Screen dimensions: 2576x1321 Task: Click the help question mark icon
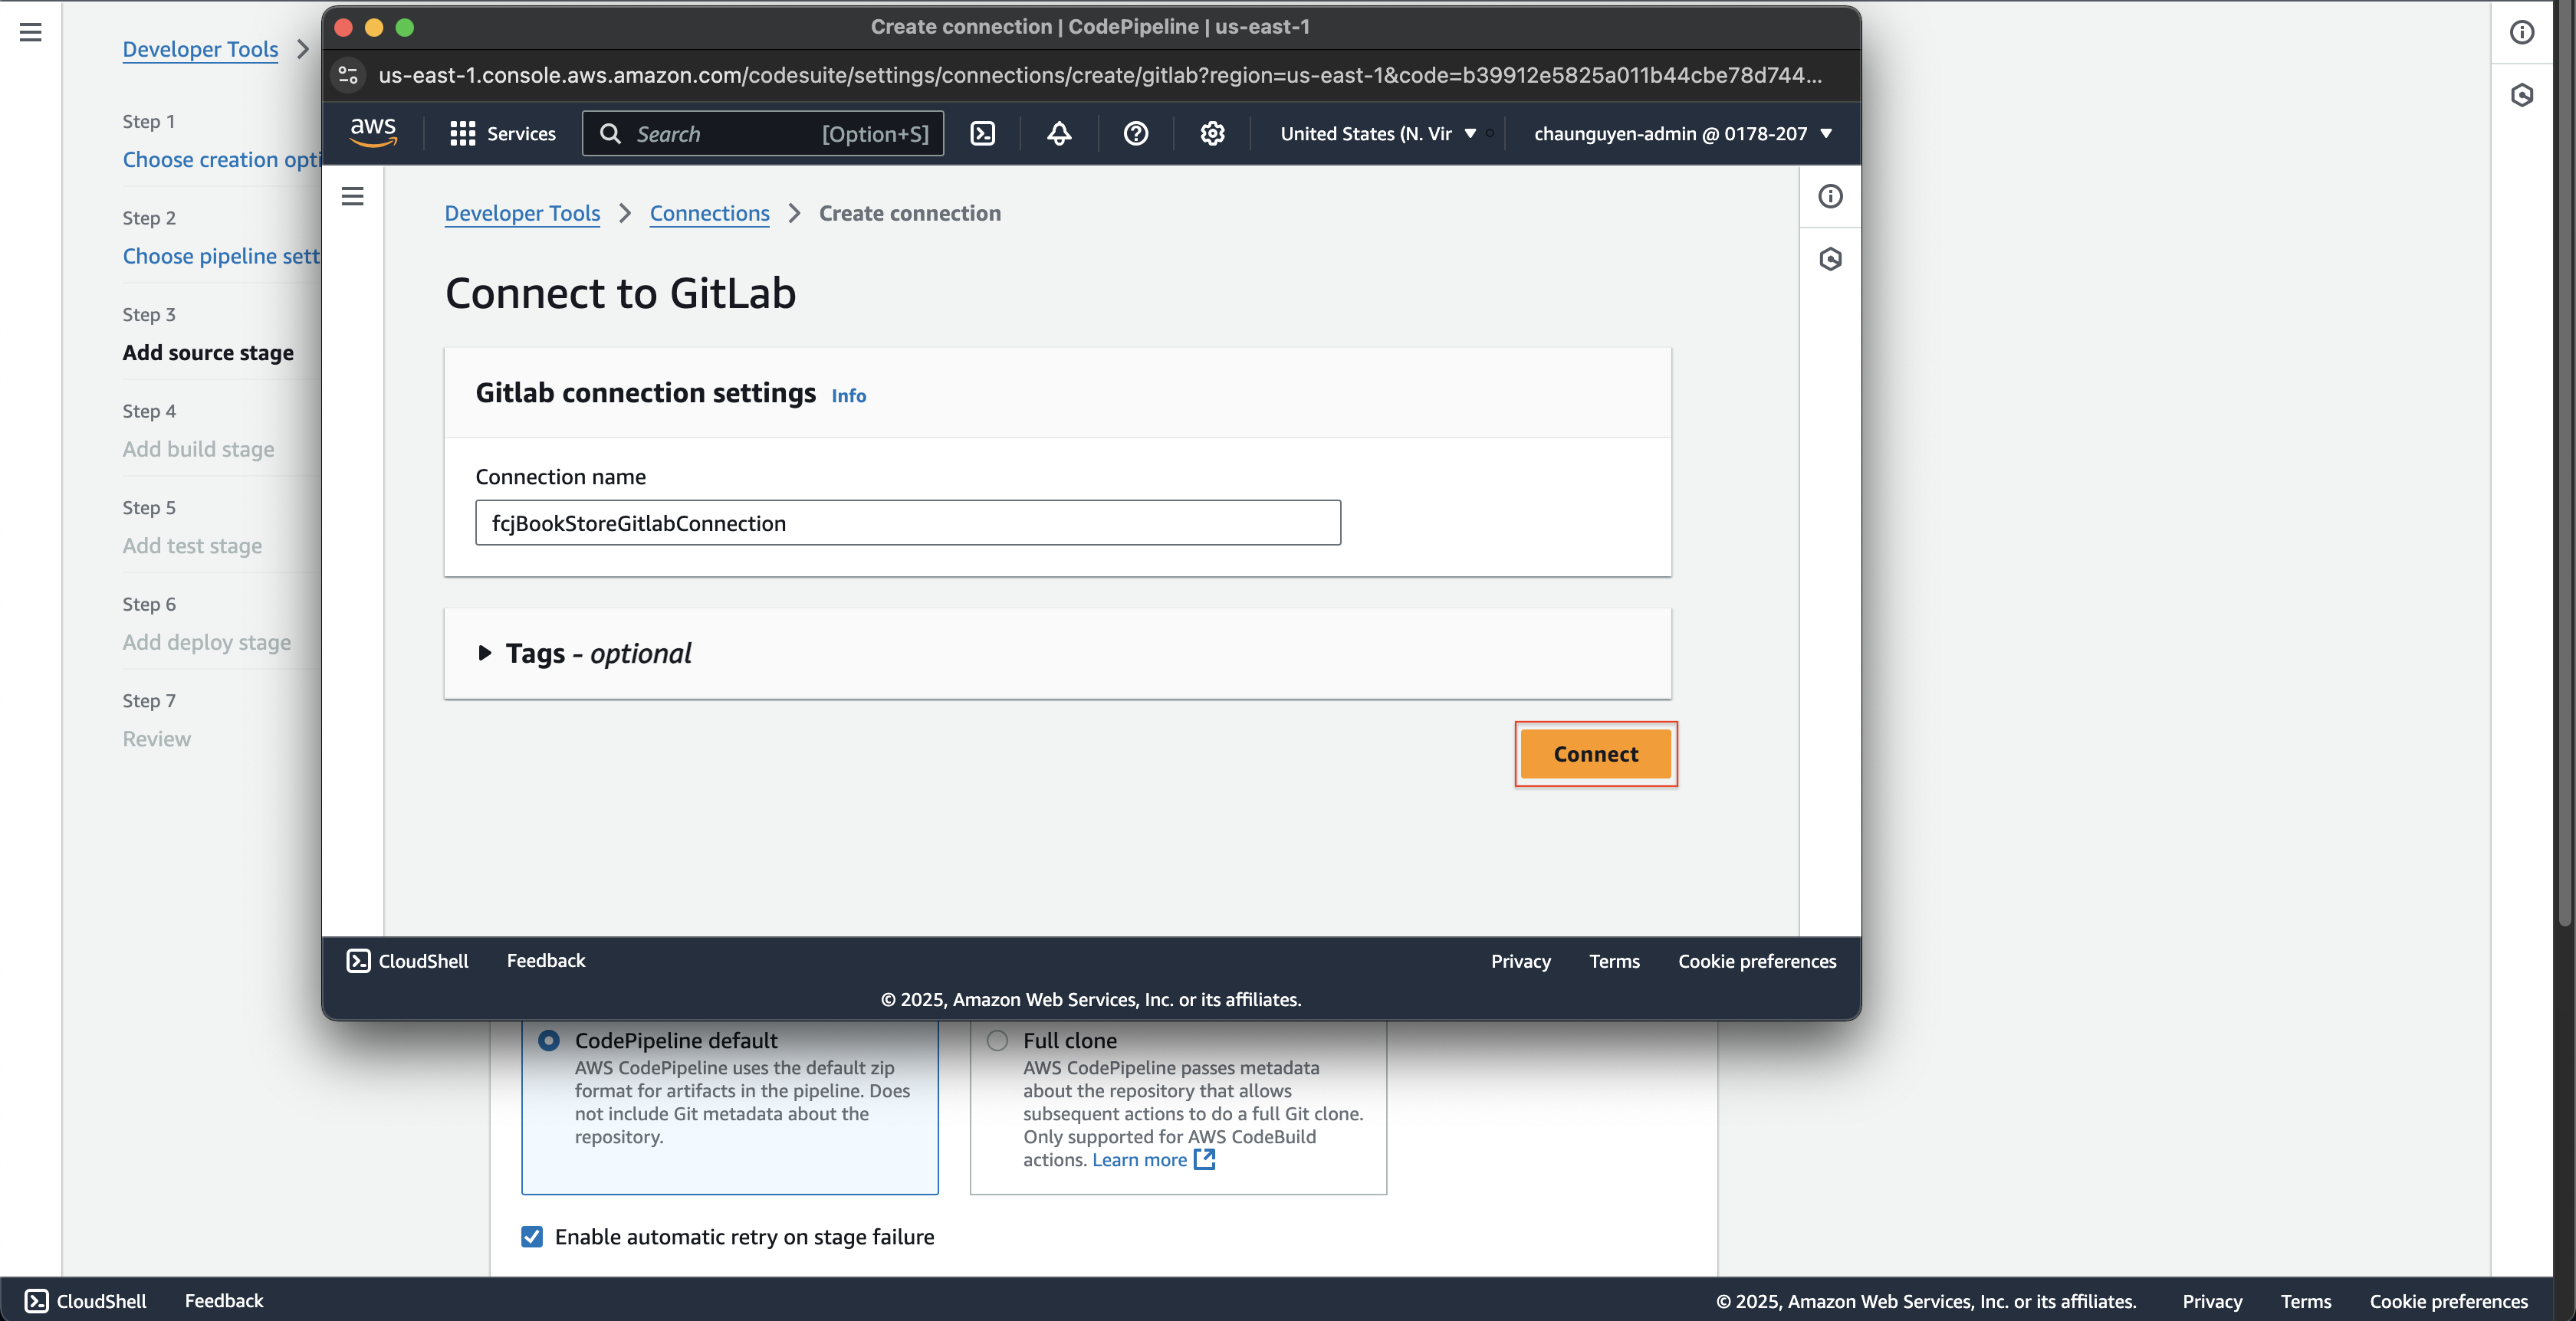1135,133
